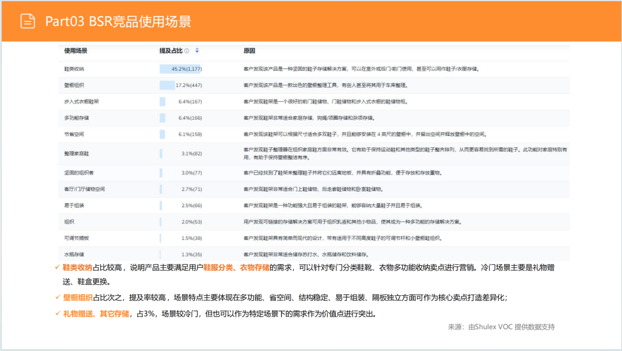This screenshot has height=351, width=622.
Task: Click orange 鞋服分类、衣物存储 text
Action: click(x=237, y=268)
